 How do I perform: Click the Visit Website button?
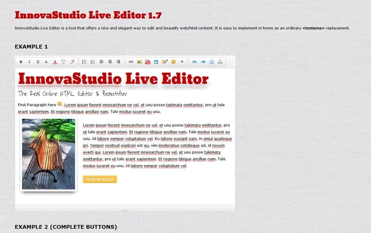click(x=100, y=179)
